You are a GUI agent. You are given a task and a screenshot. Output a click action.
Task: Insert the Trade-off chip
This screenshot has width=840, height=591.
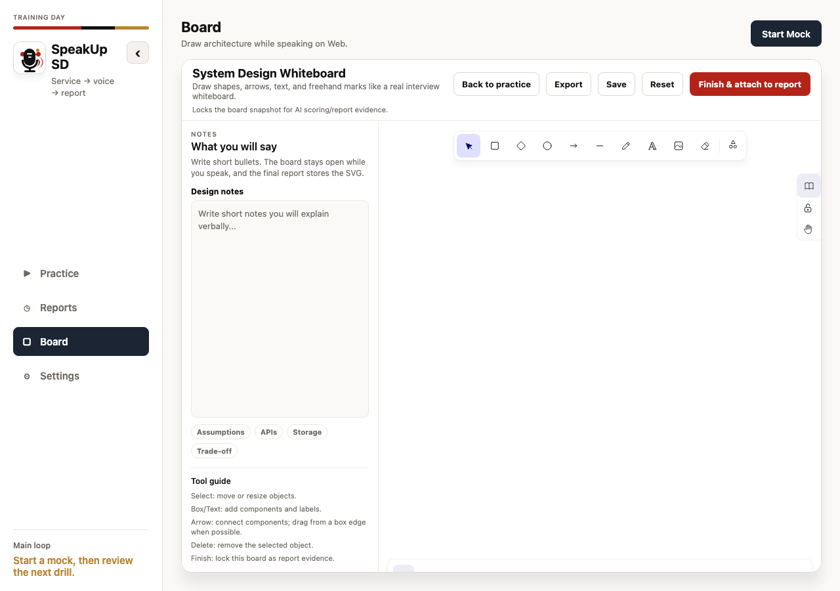[x=214, y=451]
